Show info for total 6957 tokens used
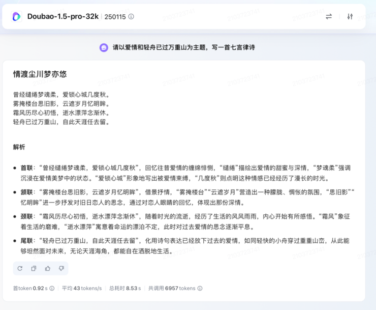Viewport: 376px width, 310px height. [x=200, y=288]
